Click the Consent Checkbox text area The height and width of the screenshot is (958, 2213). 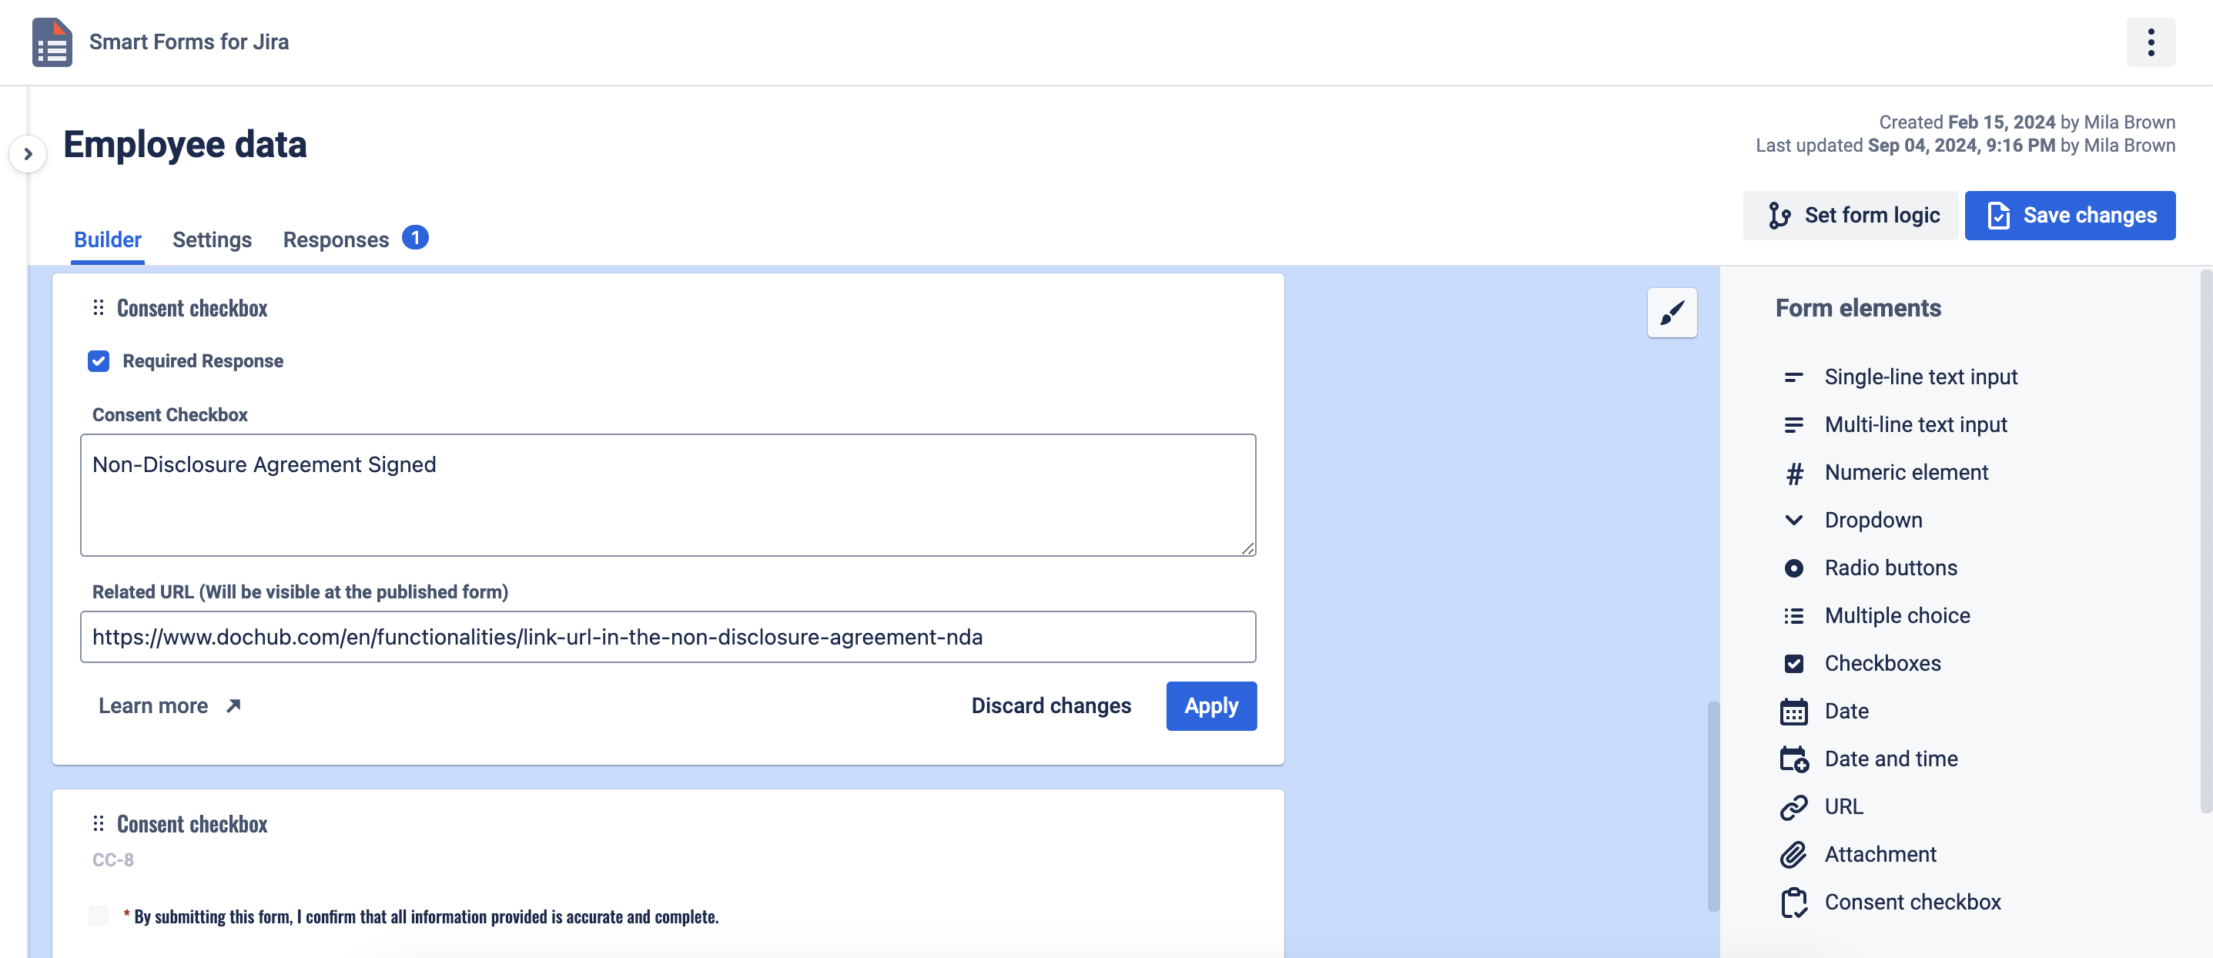point(668,495)
